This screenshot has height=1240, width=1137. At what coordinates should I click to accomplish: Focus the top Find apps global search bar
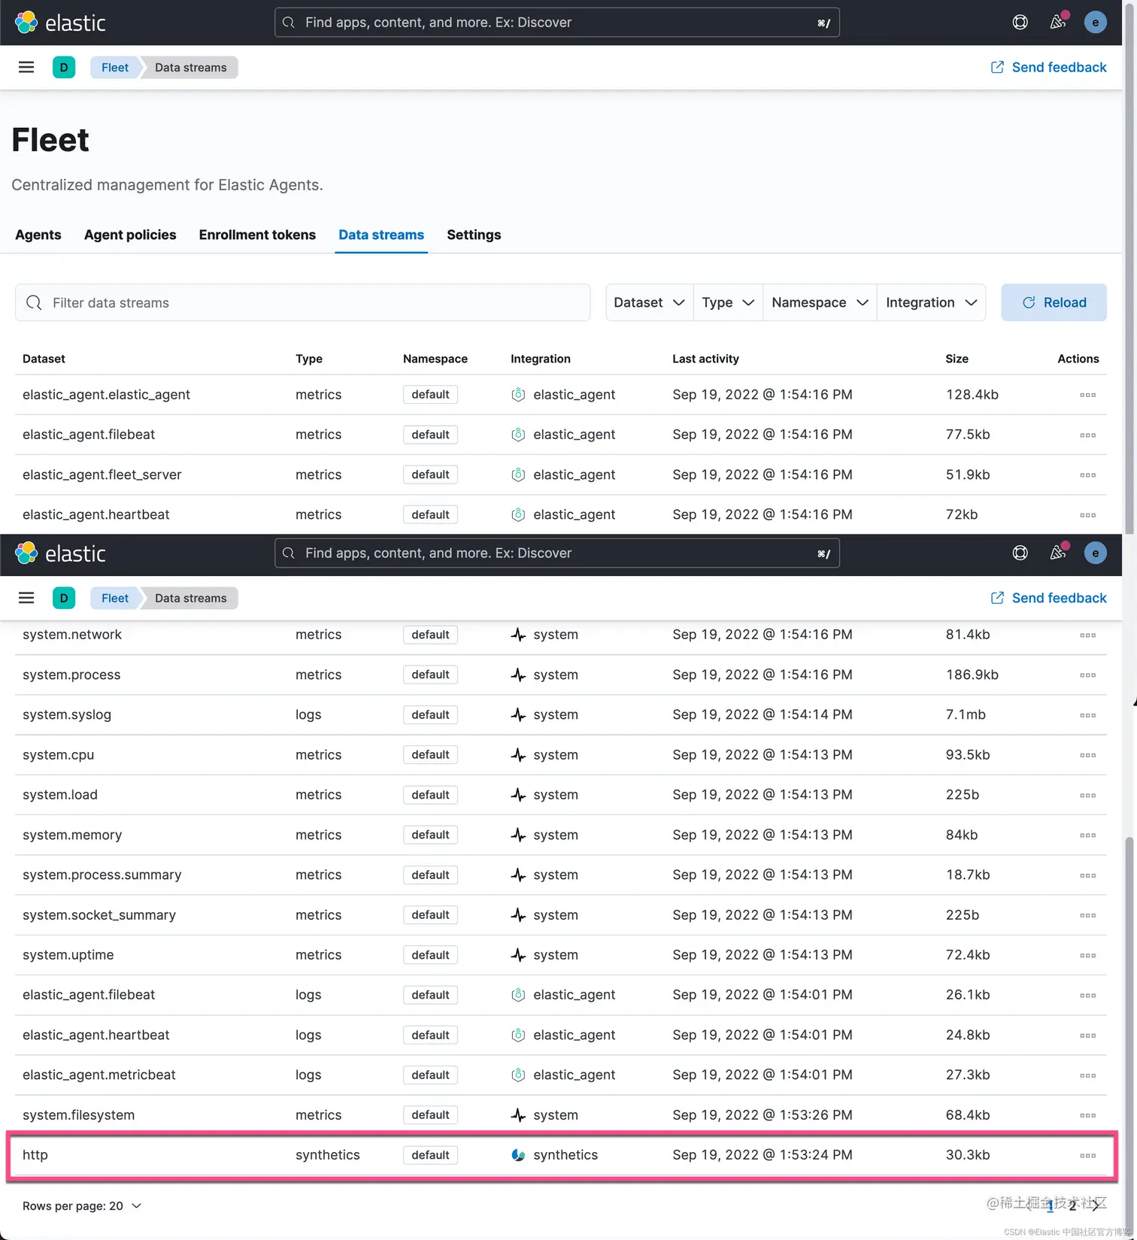click(557, 23)
